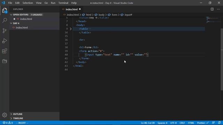The image size is (223, 125).
Task: Open the Help menu
Action: [x=74, y=3]
